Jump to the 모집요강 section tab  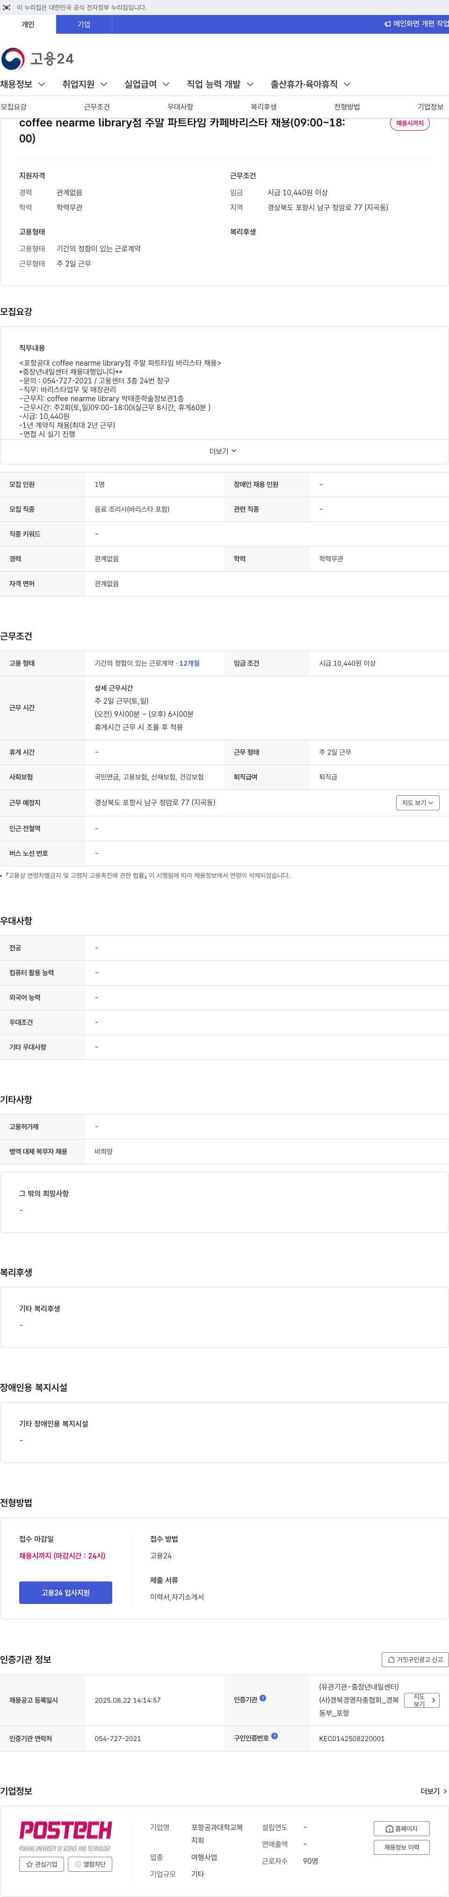click(13, 107)
